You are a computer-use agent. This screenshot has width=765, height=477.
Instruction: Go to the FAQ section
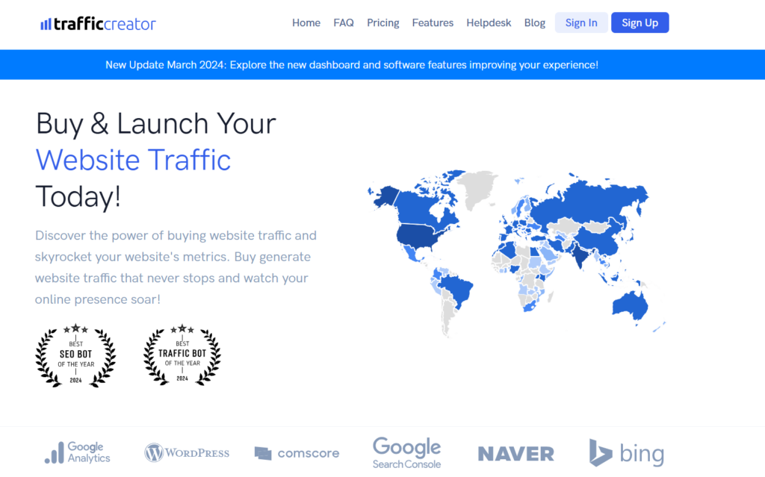point(344,22)
